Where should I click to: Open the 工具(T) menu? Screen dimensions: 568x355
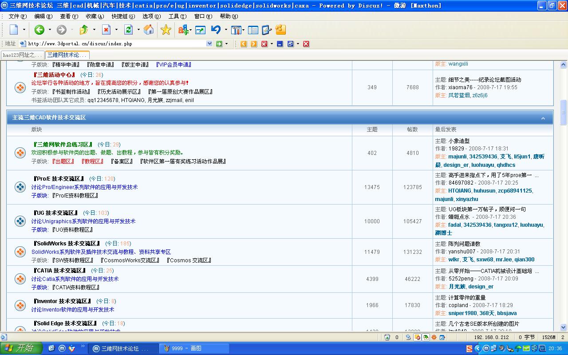click(x=177, y=16)
